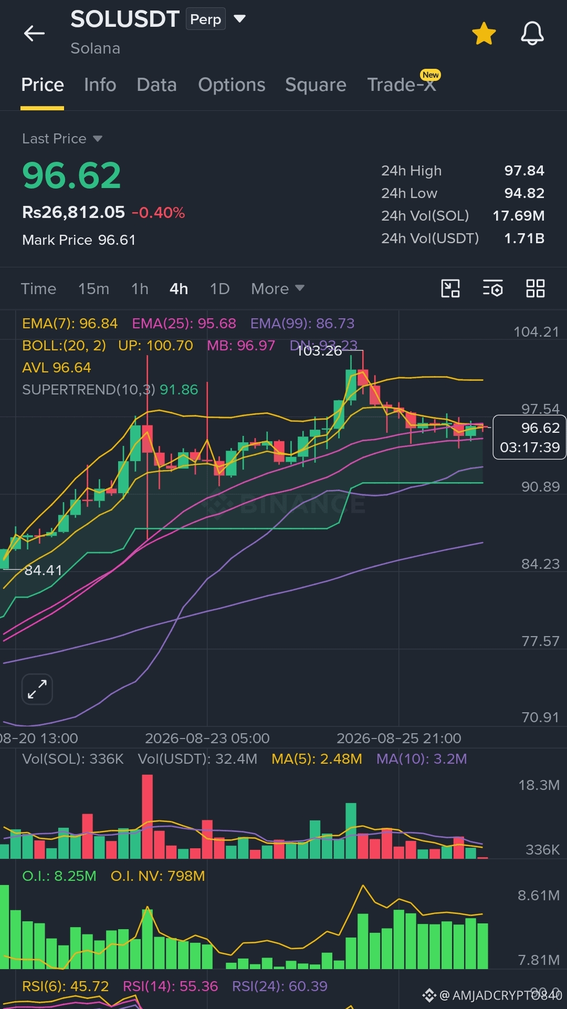567x1009 pixels.
Task: Toggle the favorite star icon
Action: tap(484, 34)
